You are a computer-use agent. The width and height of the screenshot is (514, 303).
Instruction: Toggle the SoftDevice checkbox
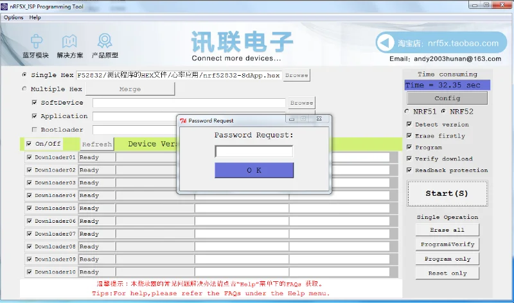[35, 103]
